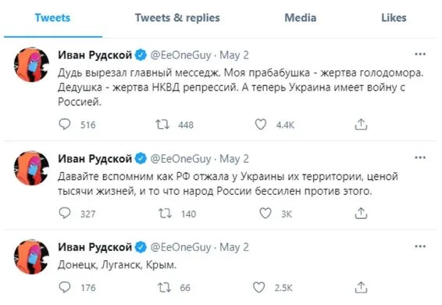Viewport: 442px width, 305px height.
Task: Reply to the tweet with 327 comments
Action: (x=65, y=213)
